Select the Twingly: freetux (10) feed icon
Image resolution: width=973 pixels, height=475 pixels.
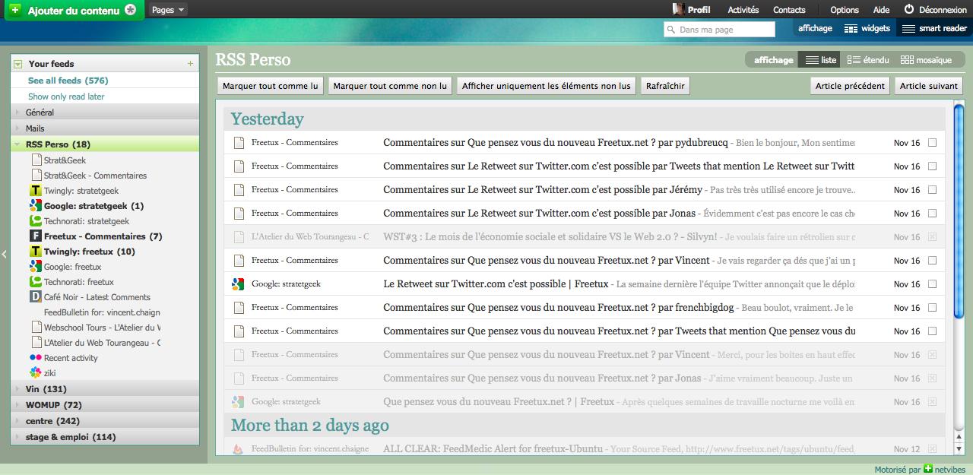[35, 252]
